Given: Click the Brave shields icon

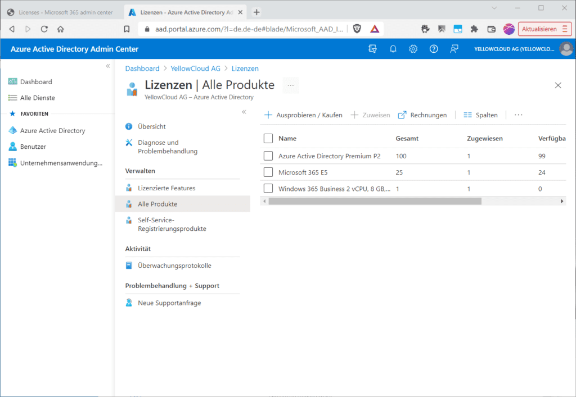Looking at the screenshot, I should pos(357,29).
